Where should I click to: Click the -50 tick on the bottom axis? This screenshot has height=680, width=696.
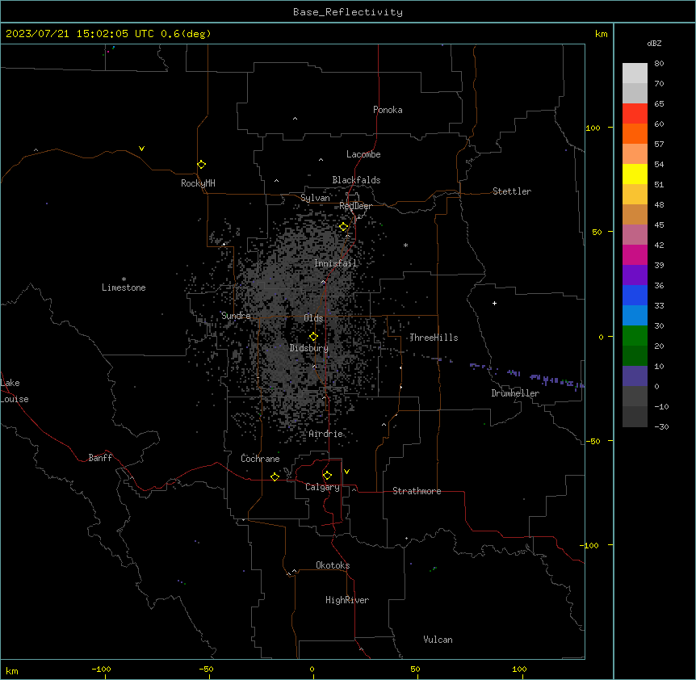[x=206, y=669]
